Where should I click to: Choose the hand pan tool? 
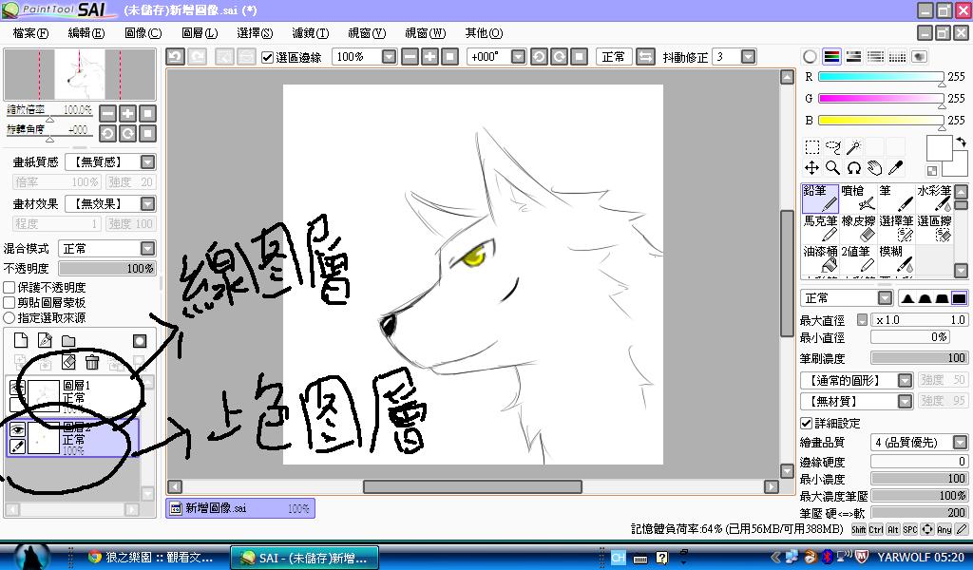click(875, 168)
